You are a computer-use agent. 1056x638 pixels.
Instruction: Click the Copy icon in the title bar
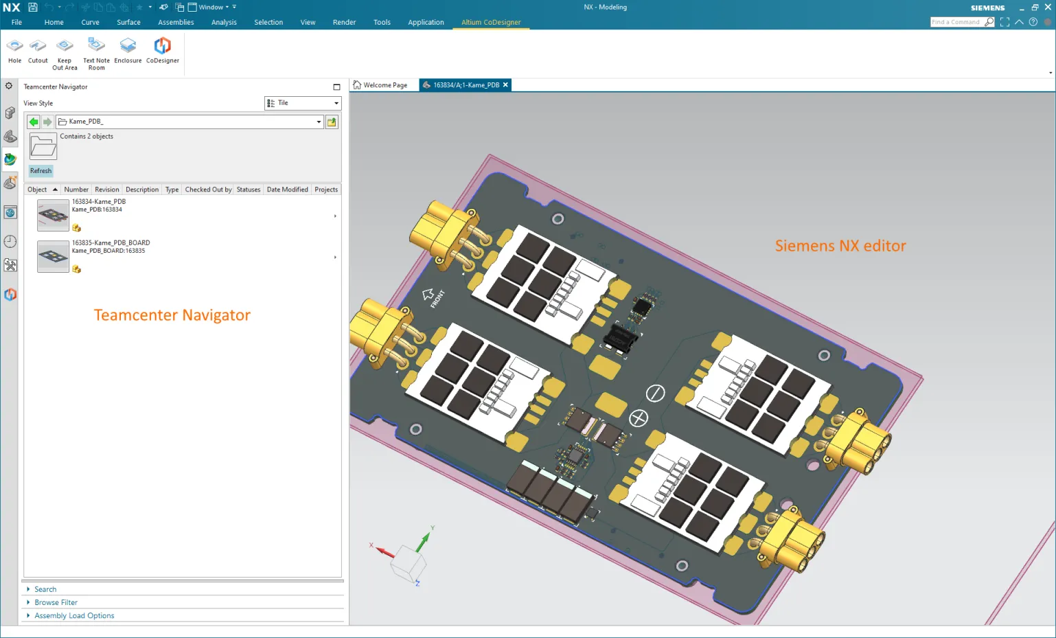pyautogui.click(x=98, y=8)
